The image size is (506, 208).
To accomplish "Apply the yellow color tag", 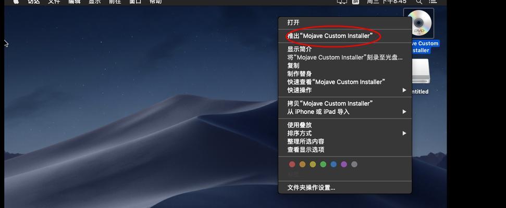I will pos(313,164).
